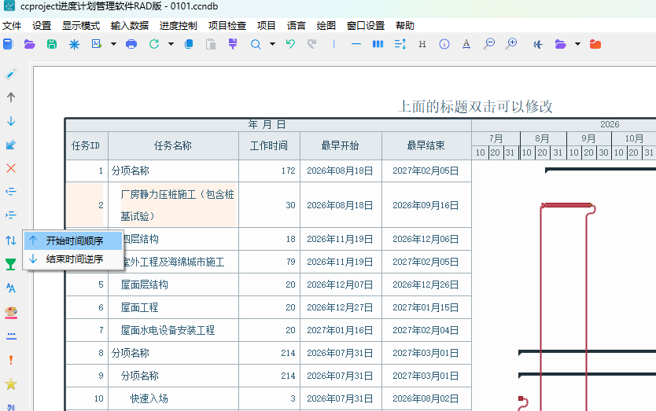
Task: Delete the task with the red X icon
Action: click(x=11, y=168)
